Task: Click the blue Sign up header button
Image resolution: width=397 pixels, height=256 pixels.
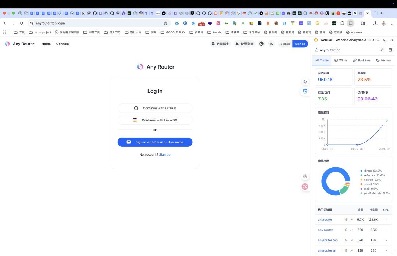Action: [300, 44]
